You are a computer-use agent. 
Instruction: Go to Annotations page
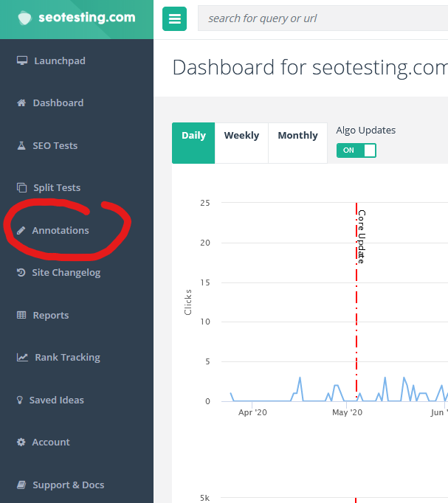click(61, 230)
